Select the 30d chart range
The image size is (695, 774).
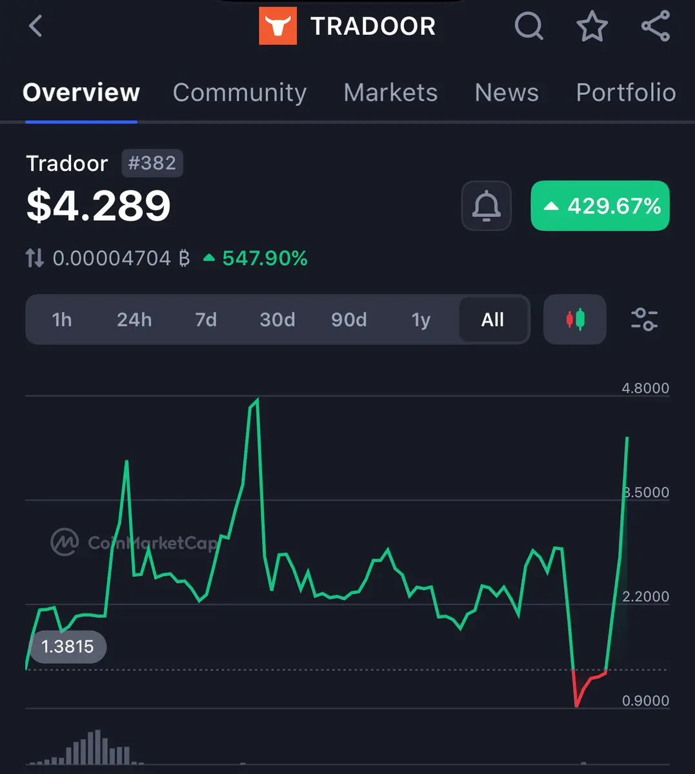click(x=277, y=319)
